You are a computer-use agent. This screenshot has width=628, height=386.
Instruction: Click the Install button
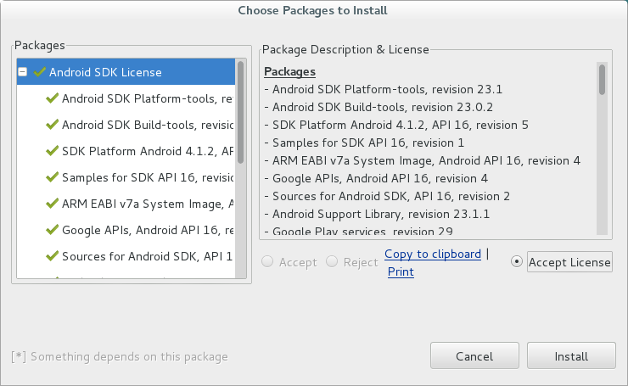(x=571, y=355)
